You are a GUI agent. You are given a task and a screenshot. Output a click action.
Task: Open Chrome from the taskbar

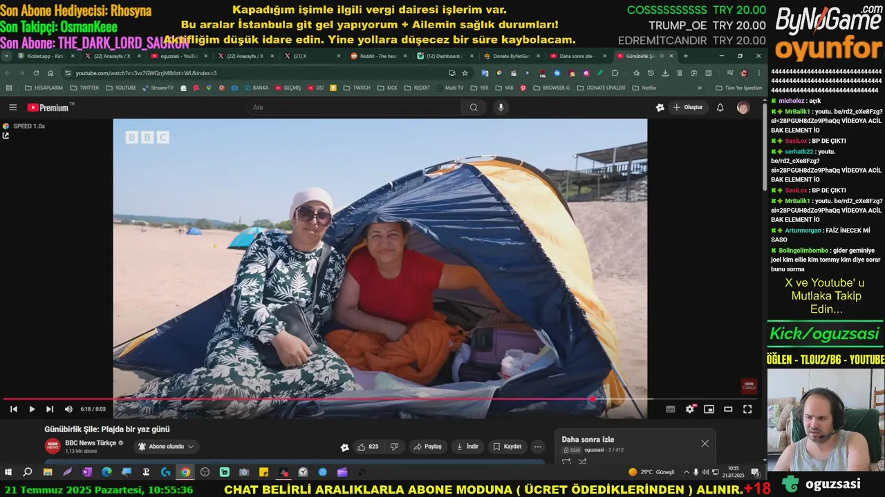coord(185,472)
